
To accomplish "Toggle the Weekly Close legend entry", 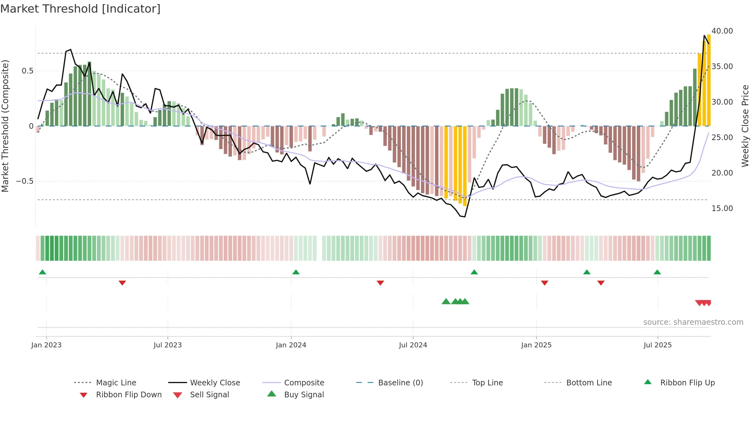I will (204, 383).
